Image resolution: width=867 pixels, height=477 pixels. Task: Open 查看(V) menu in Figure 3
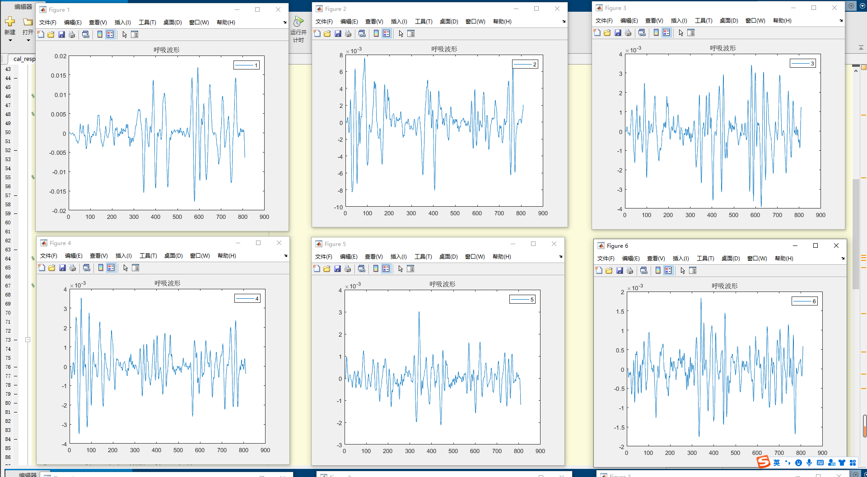(654, 21)
